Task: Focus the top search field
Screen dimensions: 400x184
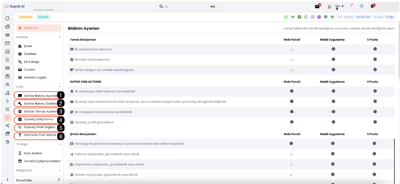Action: pyautogui.click(x=188, y=6)
